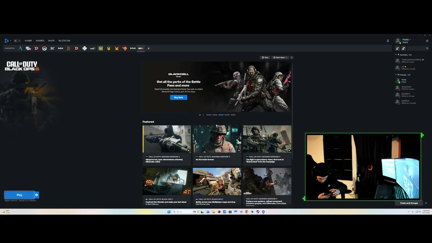Open the 'No line holds forever' featured card
The height and width of the screenshot is (243, 432).
pyautogui.click(x=217, y=145)
